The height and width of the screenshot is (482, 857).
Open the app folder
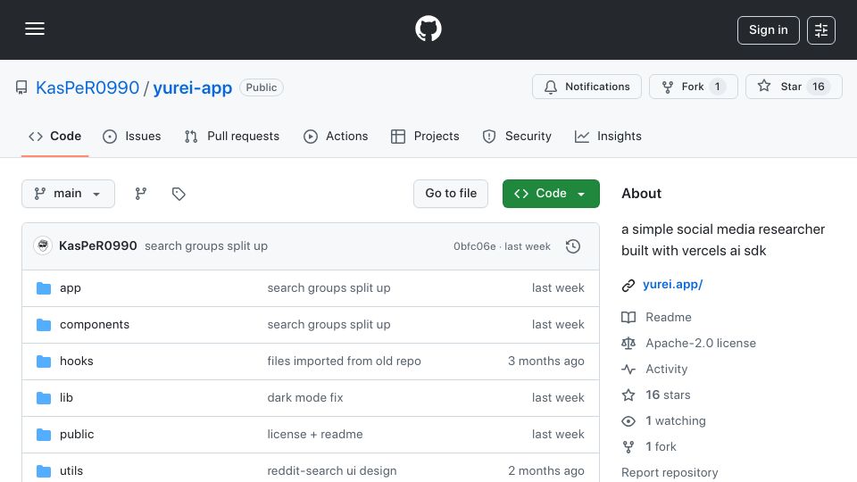71,288
